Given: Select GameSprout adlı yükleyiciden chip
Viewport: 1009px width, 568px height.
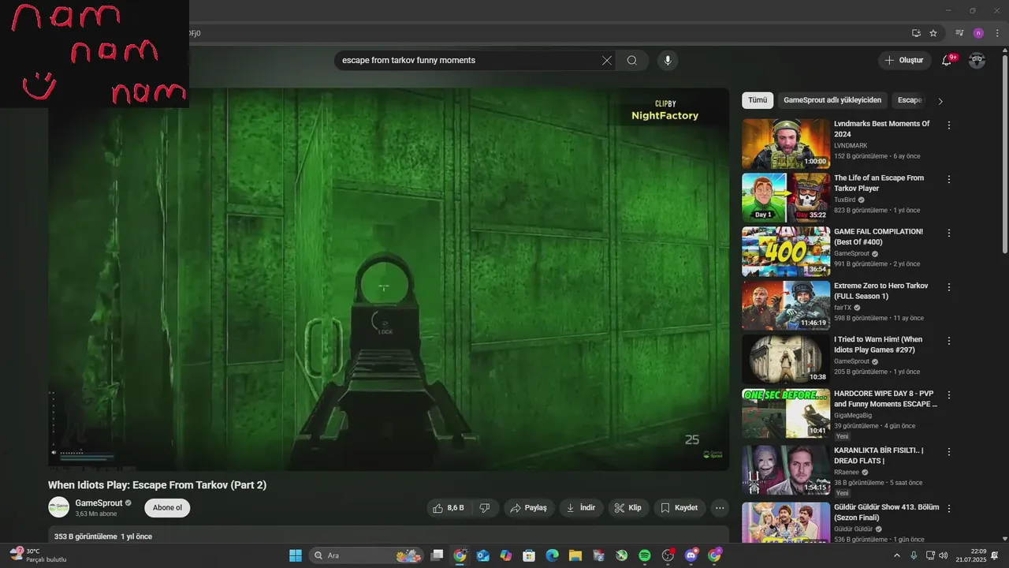Looking at the screenshot, I should pos(832,100).
